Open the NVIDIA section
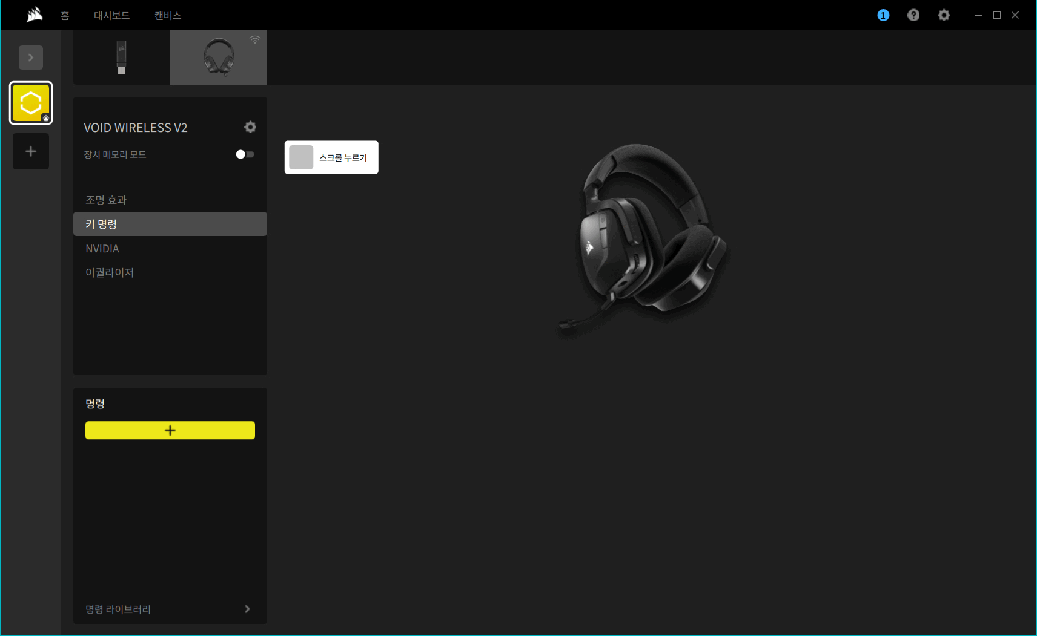The height and width of the screenshot is (636, 1037). [170, 249]
